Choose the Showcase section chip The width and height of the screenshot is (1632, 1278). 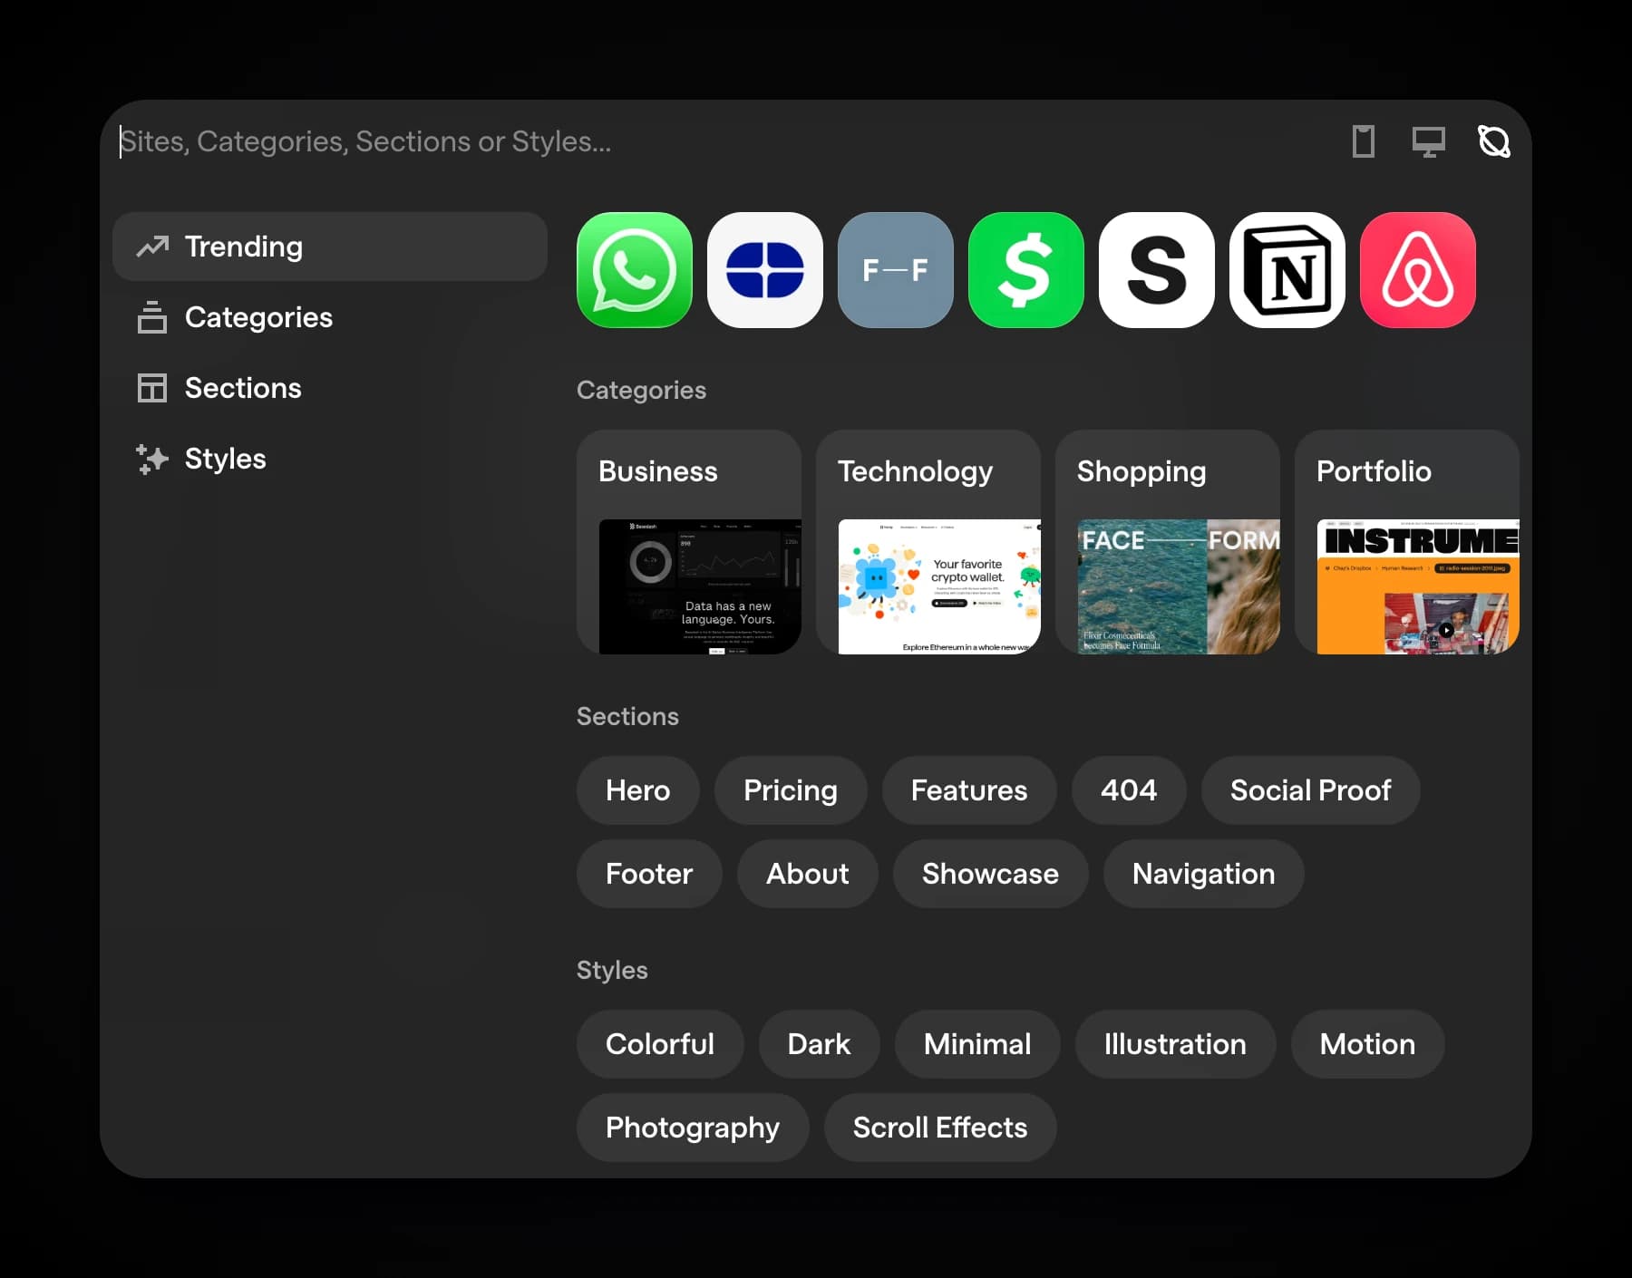click(x=991, y=874)
